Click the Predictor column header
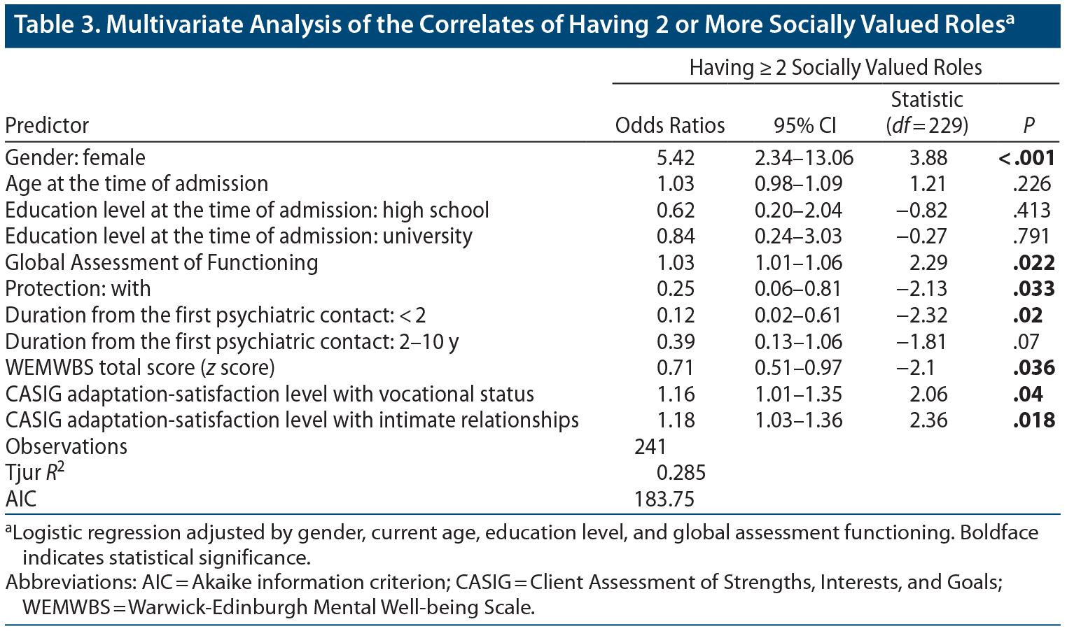The image size is (1067, 631). (47, 125)
